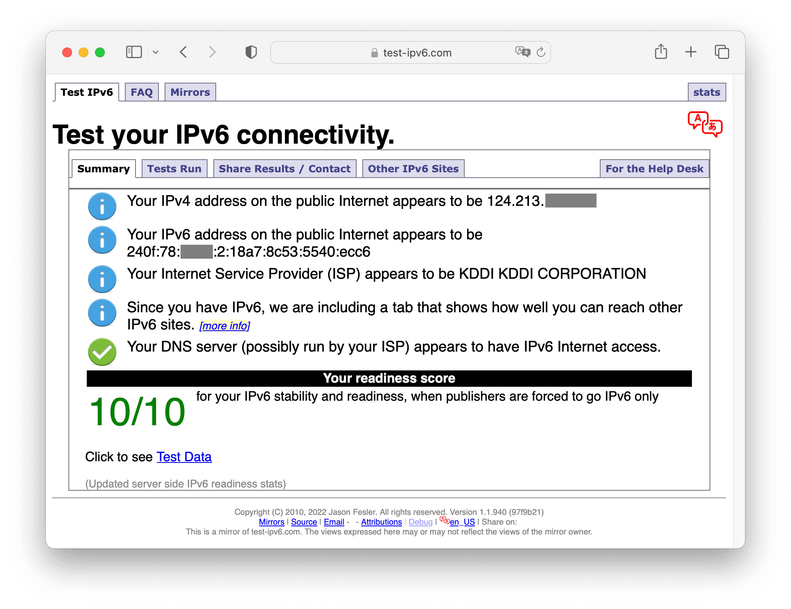Open the Tests Run tab

point(174,169)
